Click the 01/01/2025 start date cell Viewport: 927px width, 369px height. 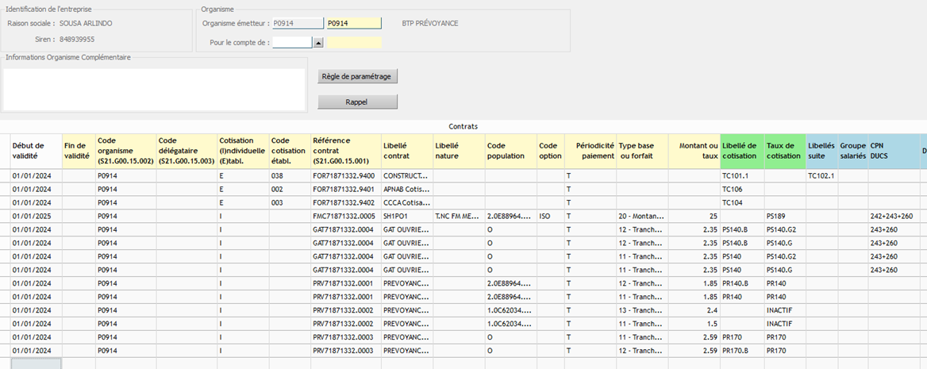(36, 217)
